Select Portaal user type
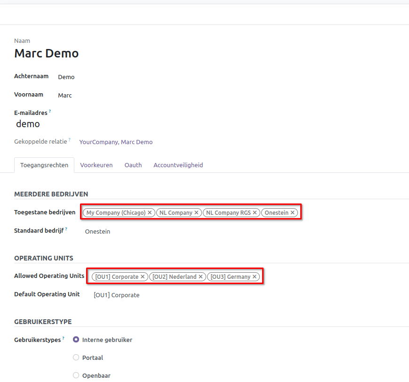The image size is (409, 382). click(76, 358)
